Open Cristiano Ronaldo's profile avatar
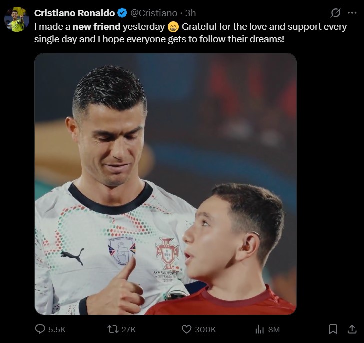 pos(17,19)
